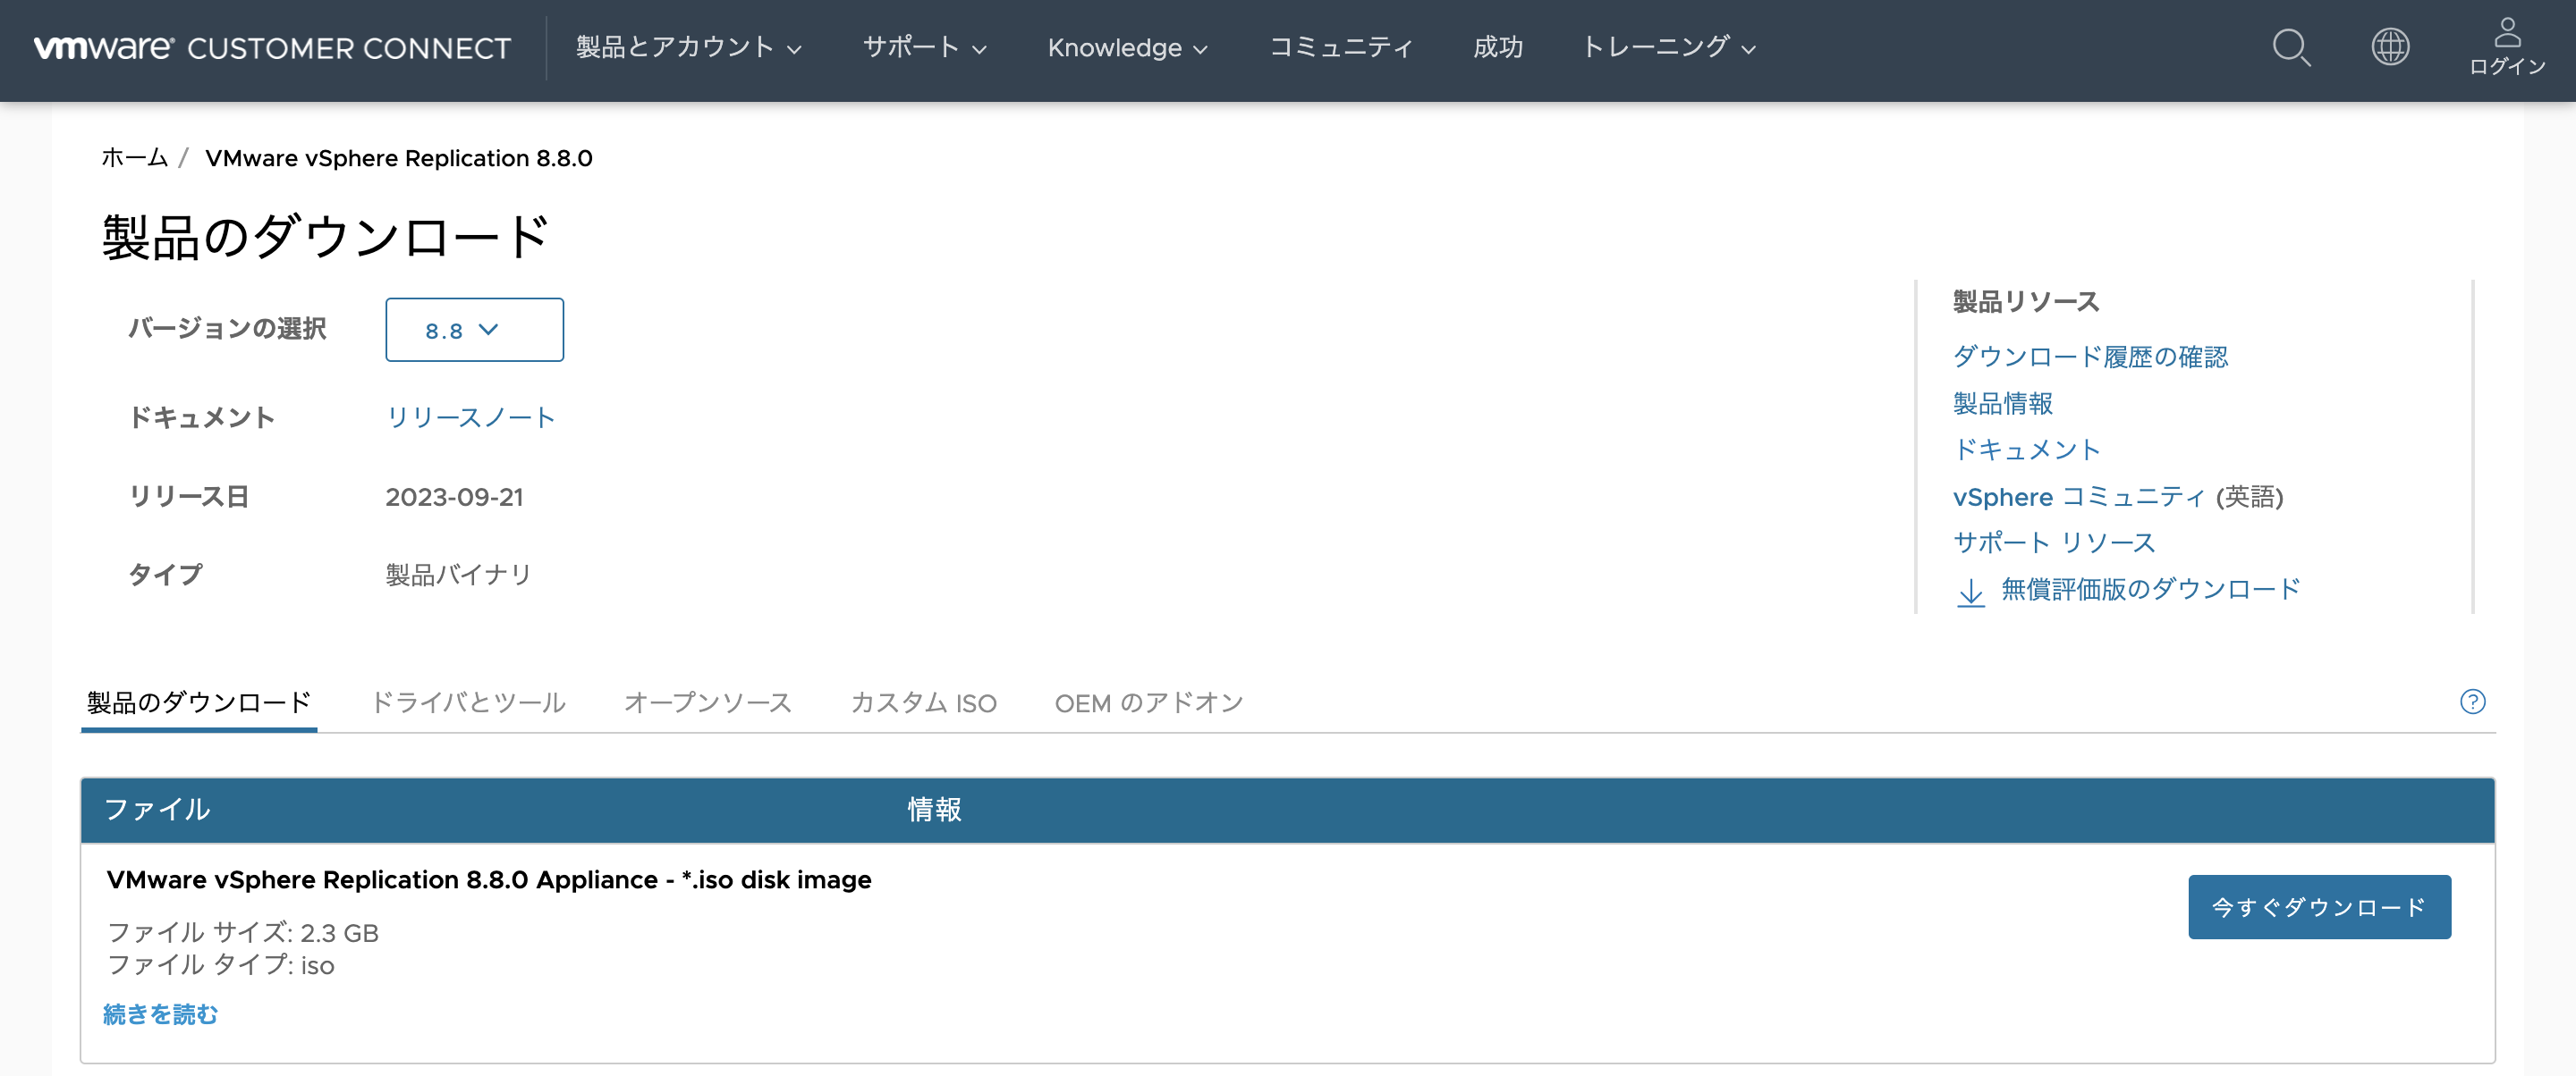Click the 今すぐダウンロード button
This screenshot has height=1076, width=2576.
click(2319, 907)
